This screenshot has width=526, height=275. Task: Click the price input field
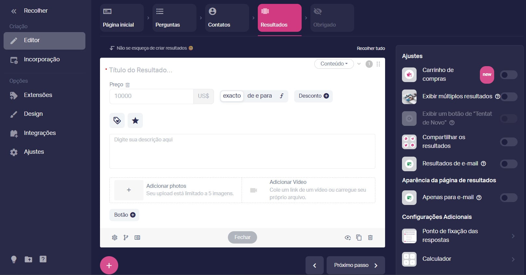coord(151,96)
